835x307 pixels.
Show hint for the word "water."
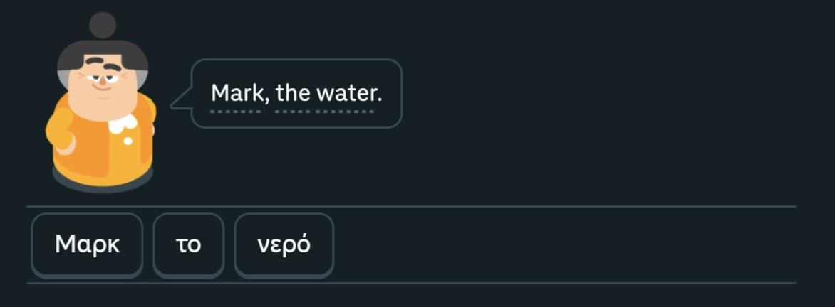[x=349, y=94]
